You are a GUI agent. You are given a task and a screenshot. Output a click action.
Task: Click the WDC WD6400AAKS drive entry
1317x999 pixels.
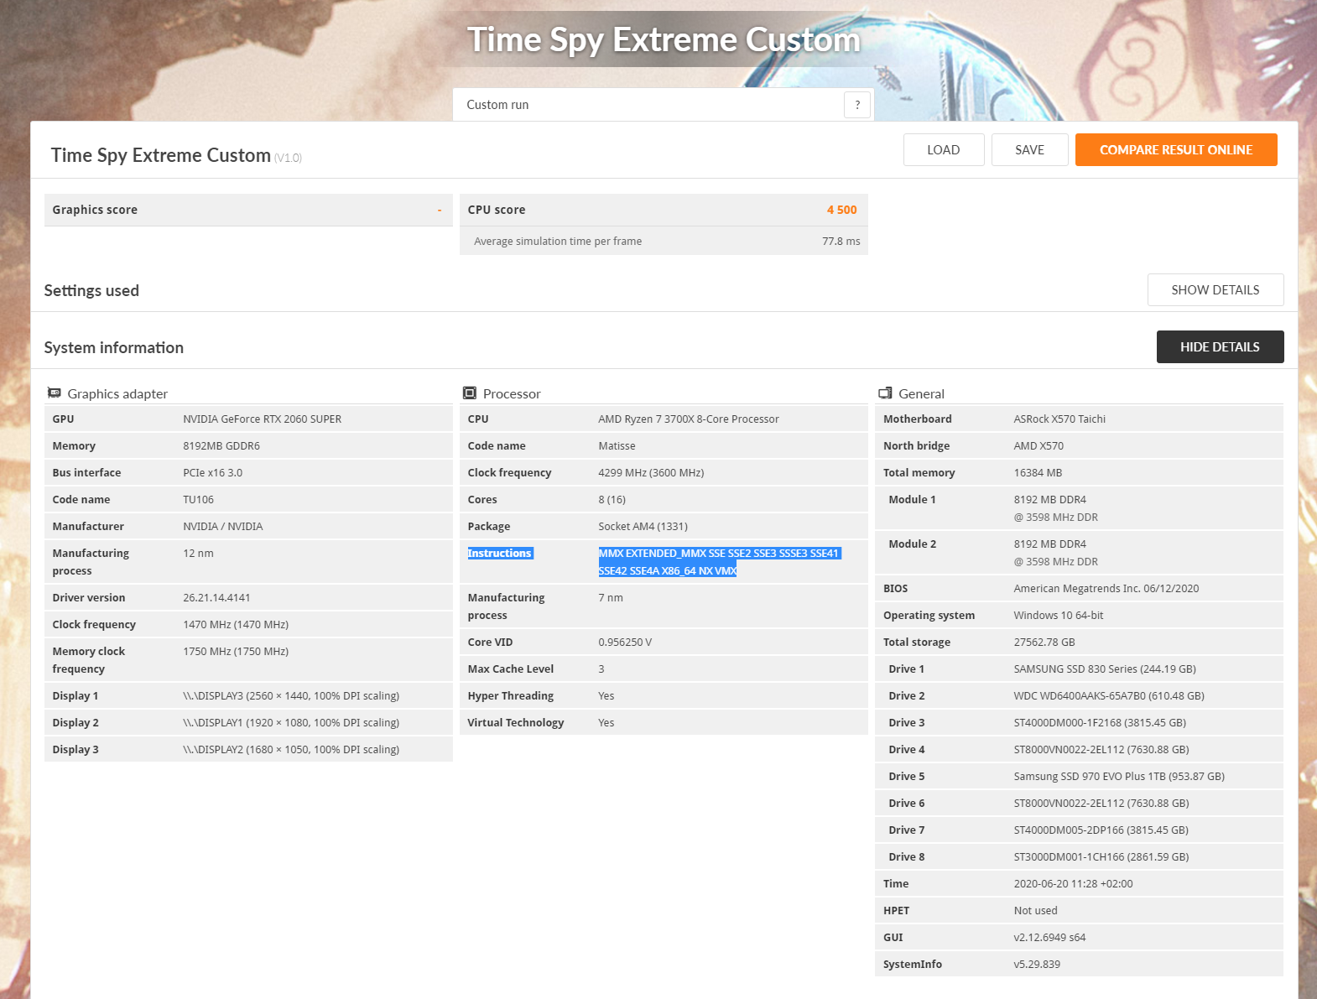point(1109,695)
